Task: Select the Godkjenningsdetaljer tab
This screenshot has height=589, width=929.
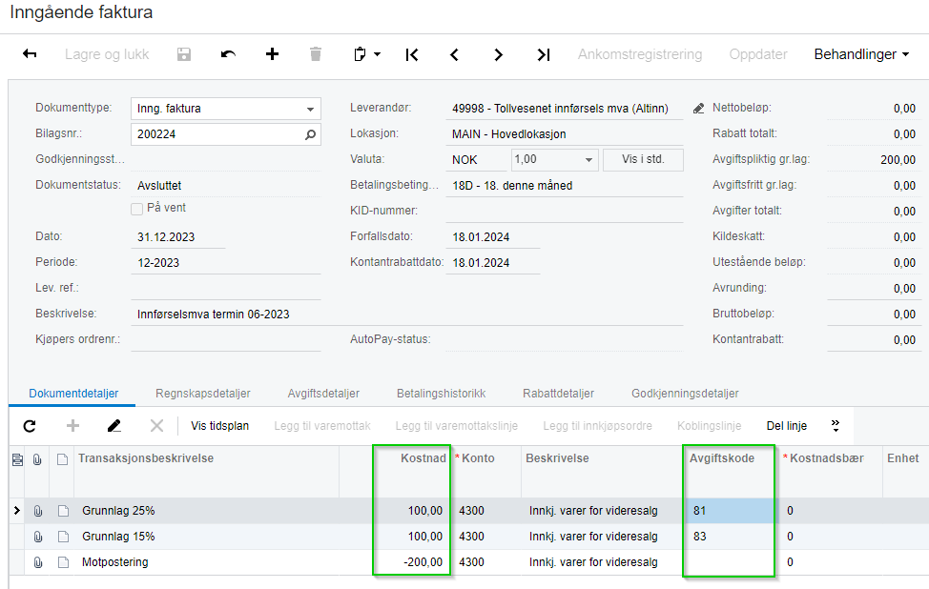Action: point(685,394)
